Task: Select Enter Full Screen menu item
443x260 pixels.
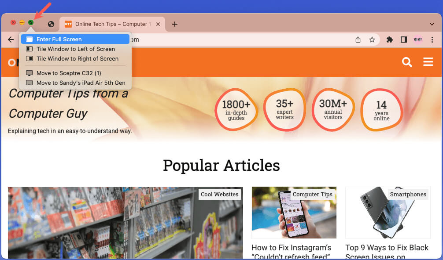Action: [x=75, y=39]
